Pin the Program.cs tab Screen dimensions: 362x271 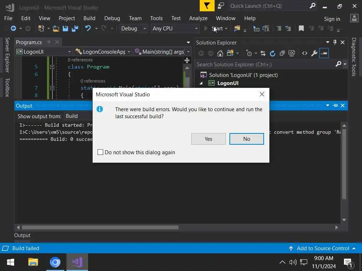point(49,42)
